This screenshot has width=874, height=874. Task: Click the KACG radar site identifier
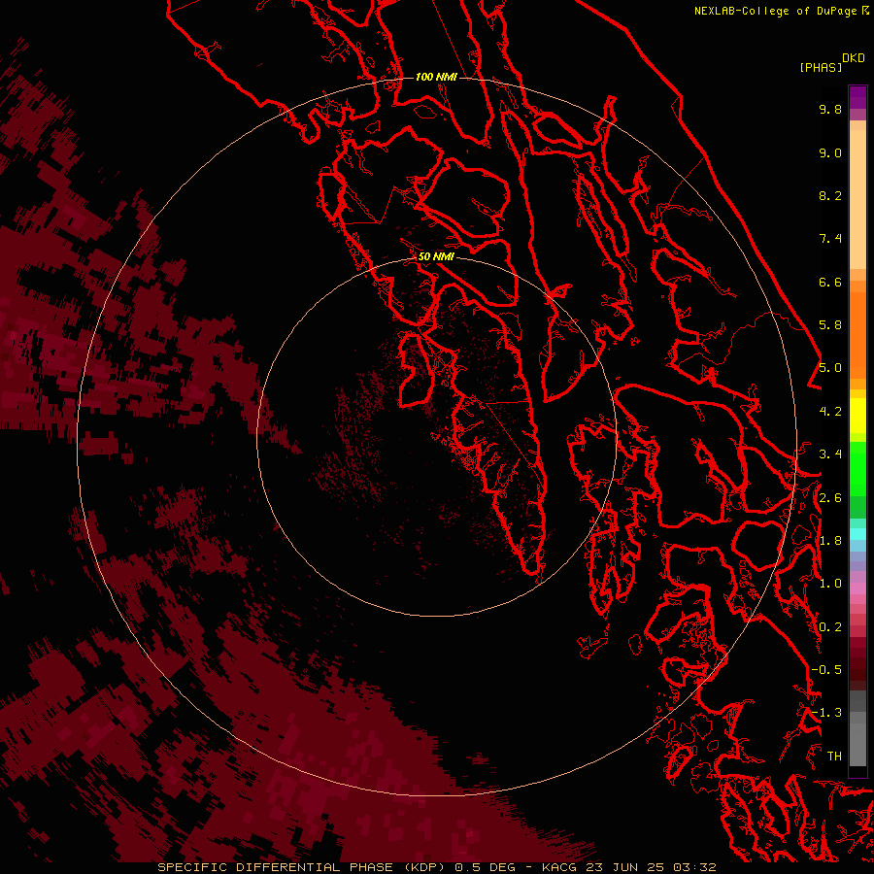[559, 867]
